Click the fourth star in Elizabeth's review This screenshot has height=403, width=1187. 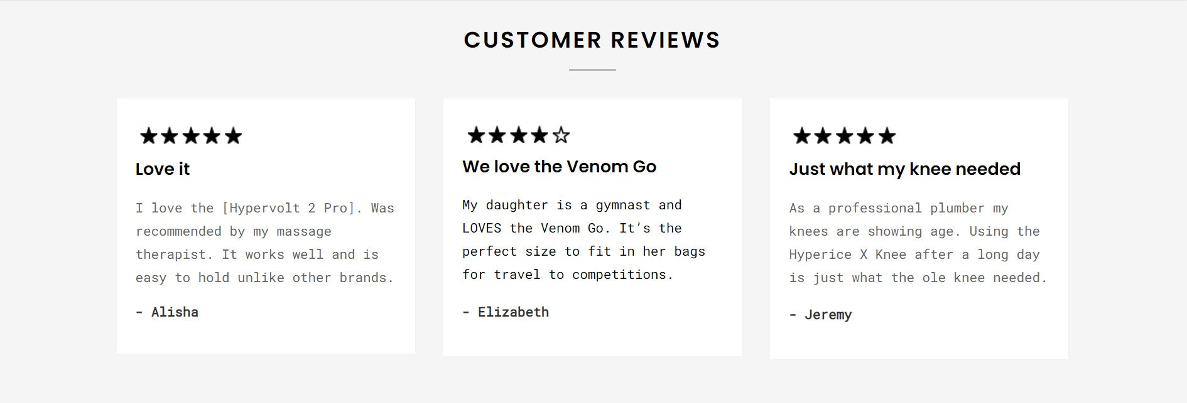coord(540,135)
